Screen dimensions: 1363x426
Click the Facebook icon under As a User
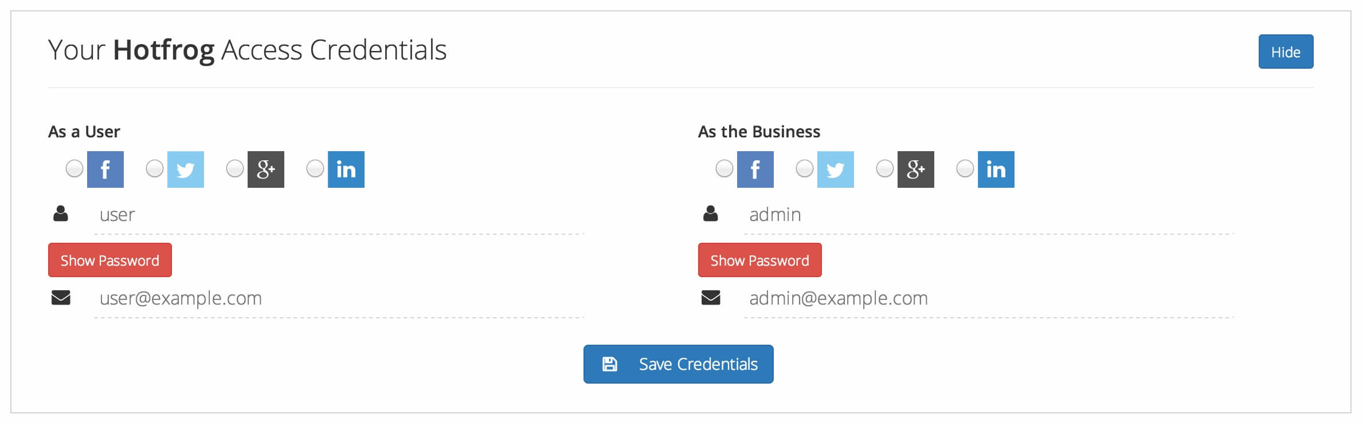pyautogui.click(x=105, y=169)
